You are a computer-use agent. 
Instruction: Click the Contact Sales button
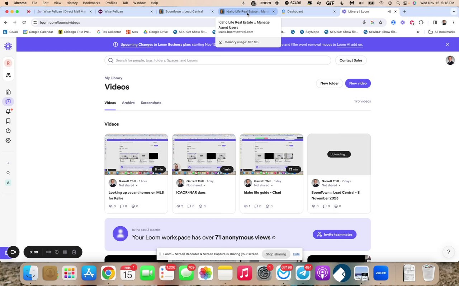pos(351,60)
